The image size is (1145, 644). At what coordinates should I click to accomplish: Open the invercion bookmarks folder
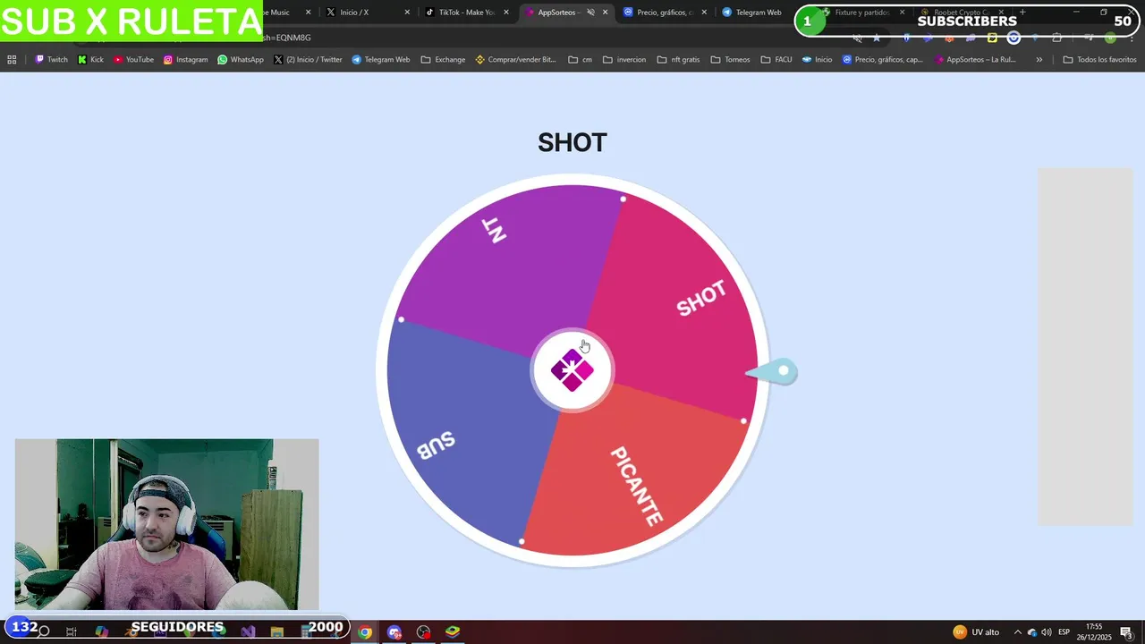[x=624, y=60]
